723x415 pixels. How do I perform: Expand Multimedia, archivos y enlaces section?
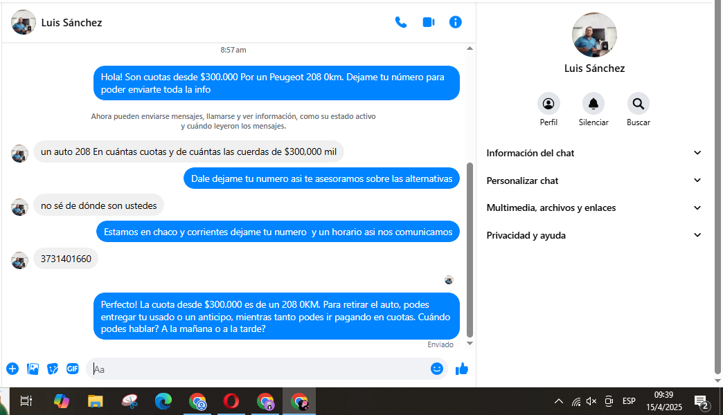(x=594, y=207)
